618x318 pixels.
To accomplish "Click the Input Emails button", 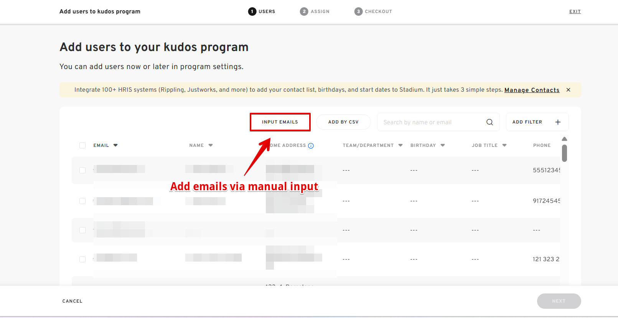I will coord(280,122).
